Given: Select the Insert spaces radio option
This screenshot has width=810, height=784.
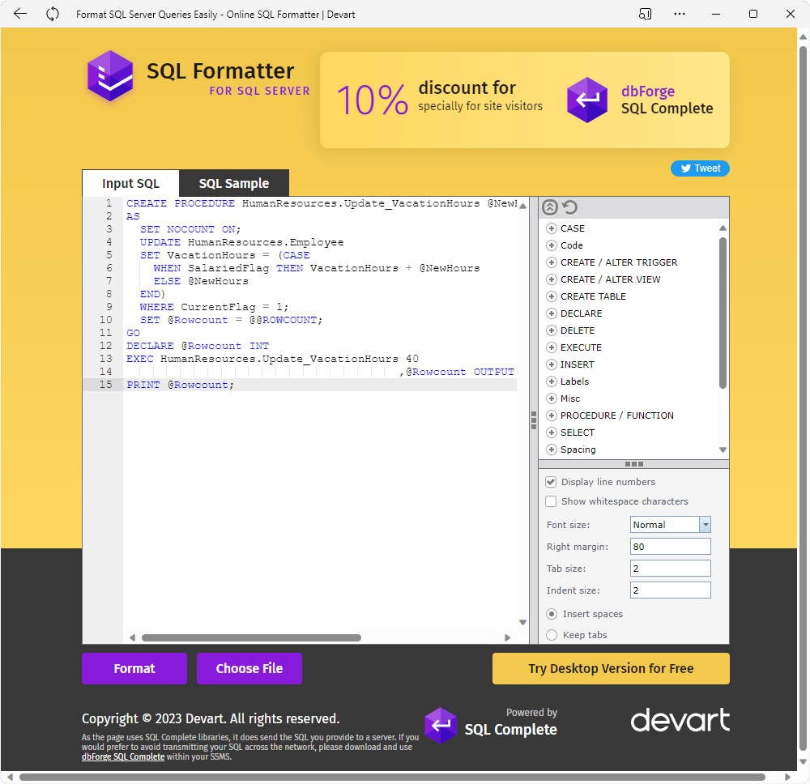Looking at the screenshot, I should pyautogui.click(x=552, y=614).
